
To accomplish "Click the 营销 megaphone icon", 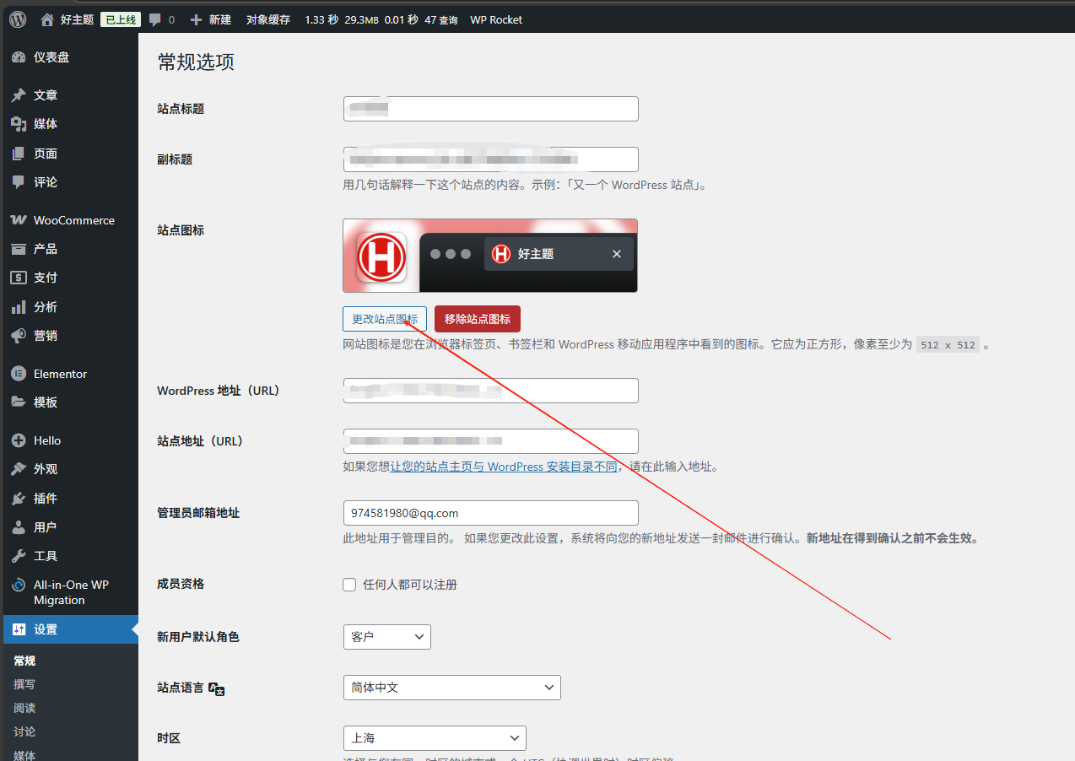I will (x=19, y=336).
